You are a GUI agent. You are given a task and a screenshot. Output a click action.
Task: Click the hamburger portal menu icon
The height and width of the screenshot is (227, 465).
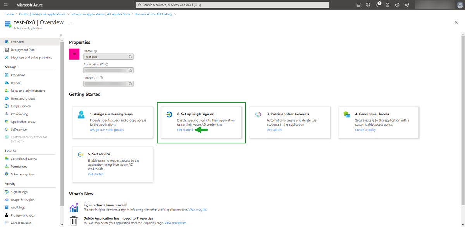tap(5, 5)
